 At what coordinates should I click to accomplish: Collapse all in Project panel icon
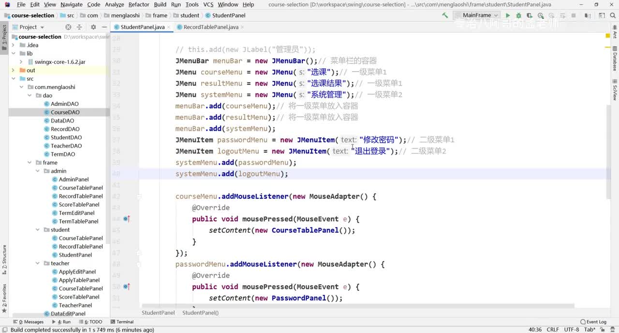[80, 27]
